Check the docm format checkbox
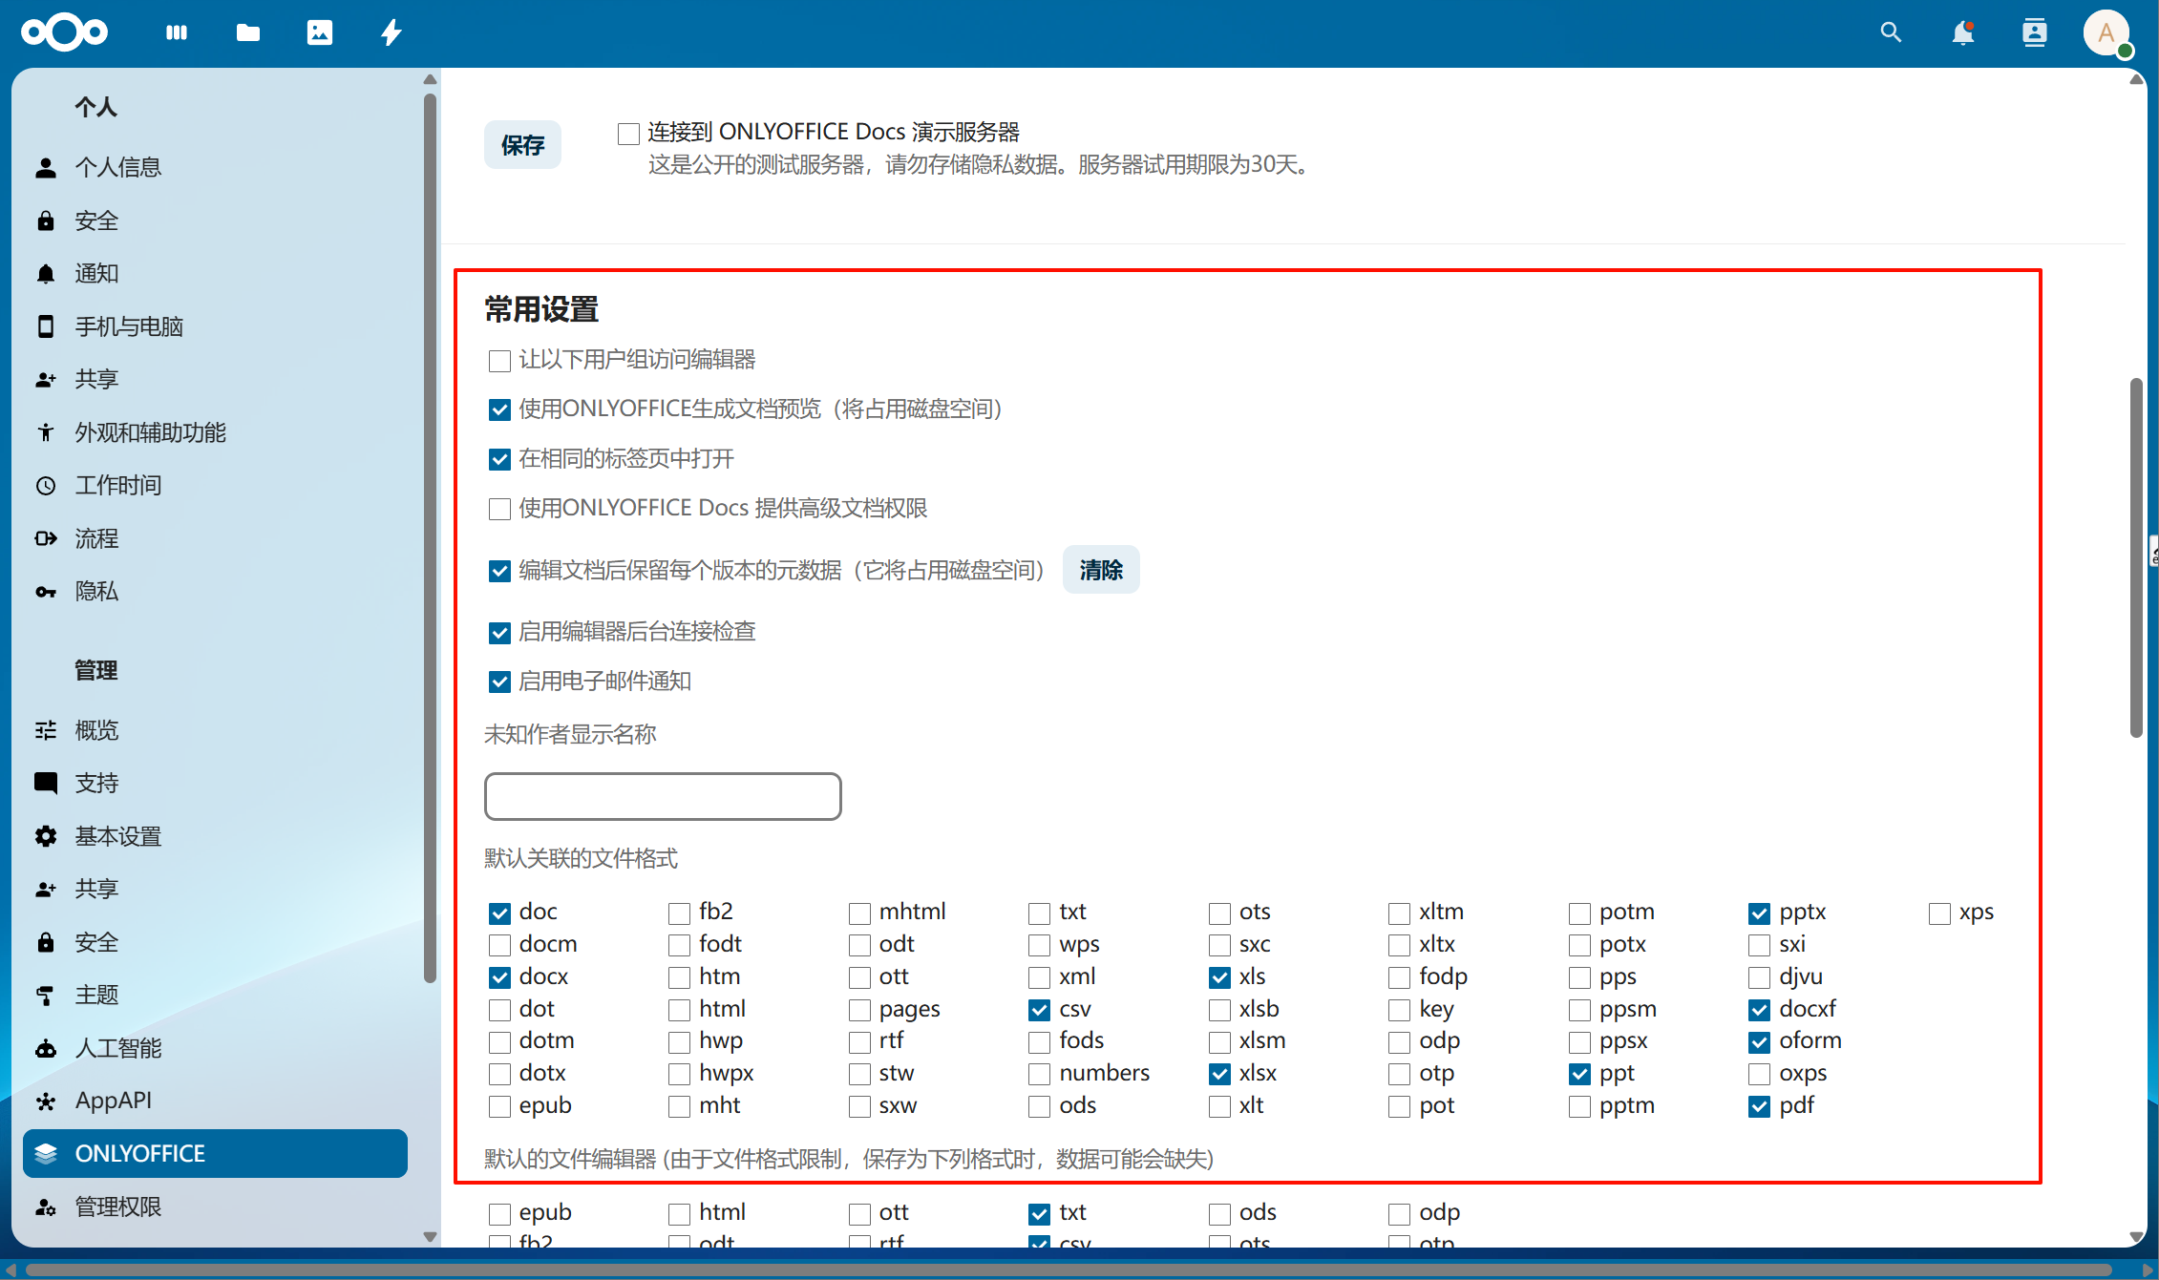The height and width of the screenshot is (1280, 2159). click(x=499, y=946)
